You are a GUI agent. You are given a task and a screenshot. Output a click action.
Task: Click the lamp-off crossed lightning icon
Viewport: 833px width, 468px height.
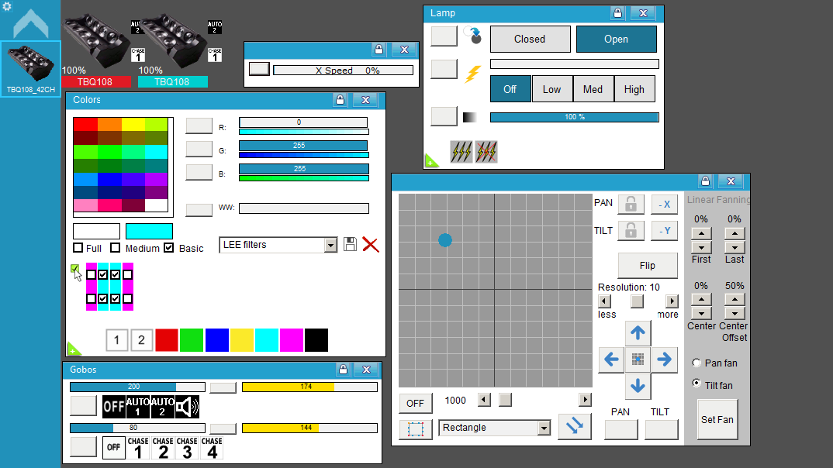point(486,152)
